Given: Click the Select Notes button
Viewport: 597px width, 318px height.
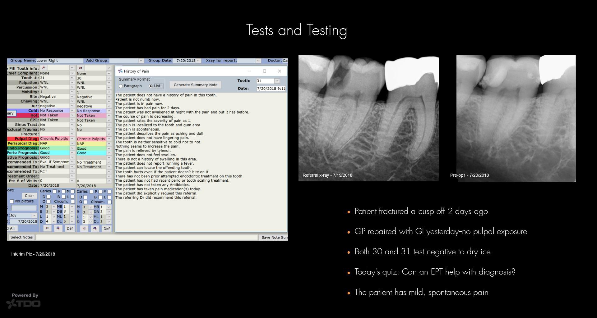Looking at the screenshot, I should 21,237.
